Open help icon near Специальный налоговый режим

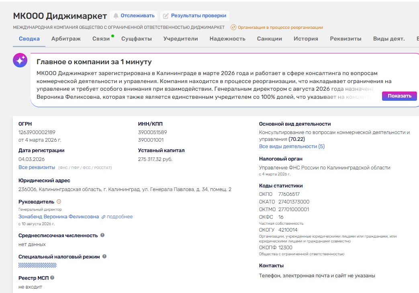[x=104, y=256]
